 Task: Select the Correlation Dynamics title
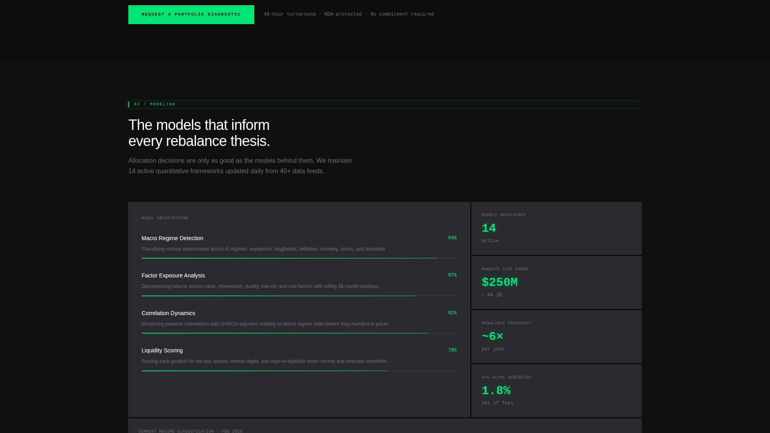click(x=168, y=313)
